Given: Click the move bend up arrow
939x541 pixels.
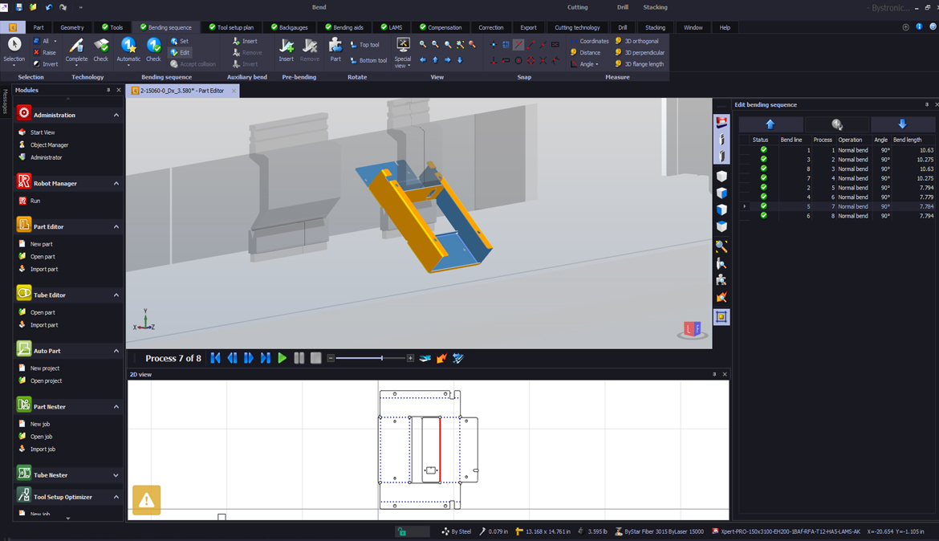Looking at the screenshot, I should point(770,124).
